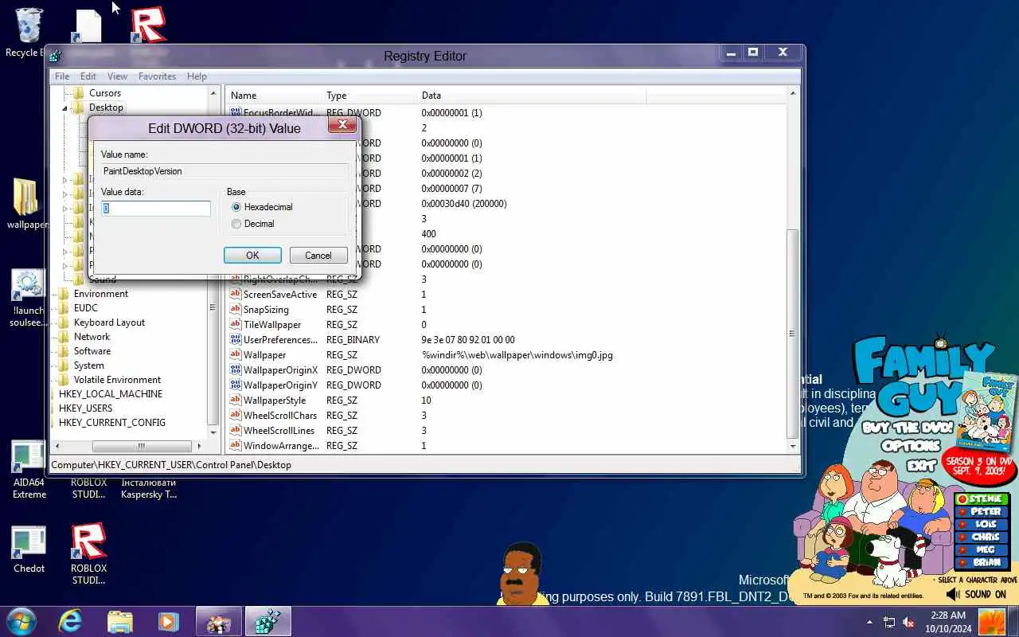Launch Internet Explorer from the taskbar

point(71,621)
